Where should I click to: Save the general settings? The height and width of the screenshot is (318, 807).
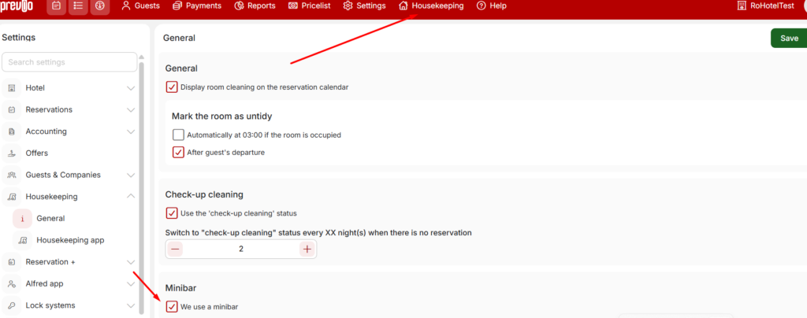pos(788,38)
